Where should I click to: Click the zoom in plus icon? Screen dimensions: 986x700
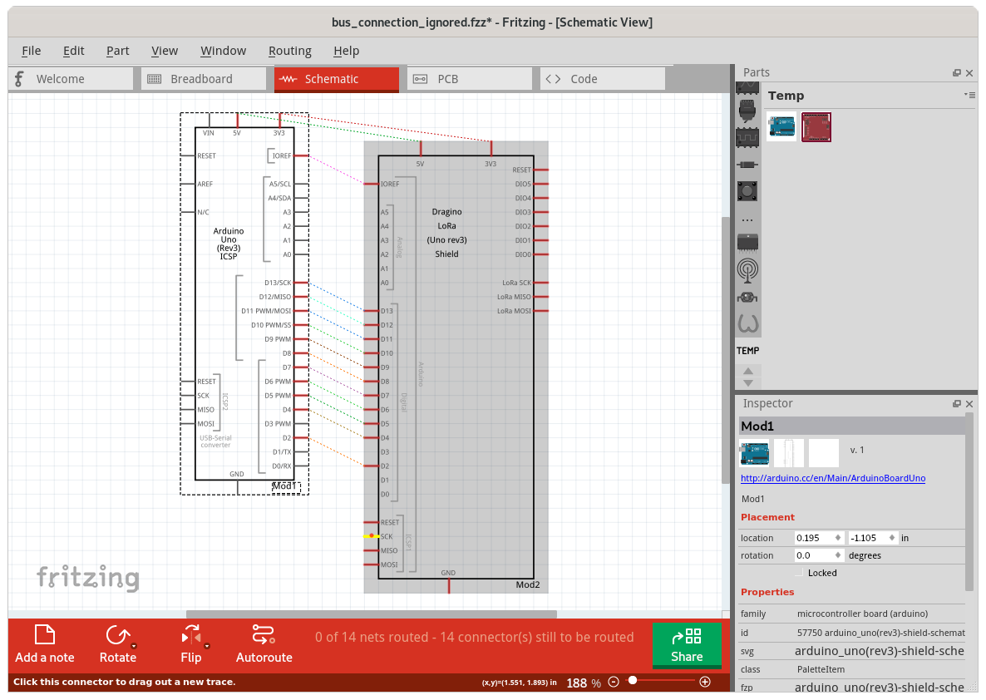705,682
